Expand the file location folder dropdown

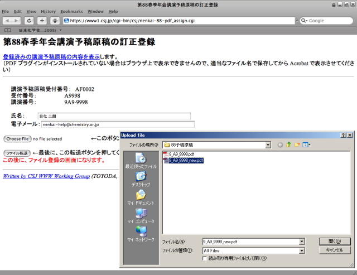[268, 144]
